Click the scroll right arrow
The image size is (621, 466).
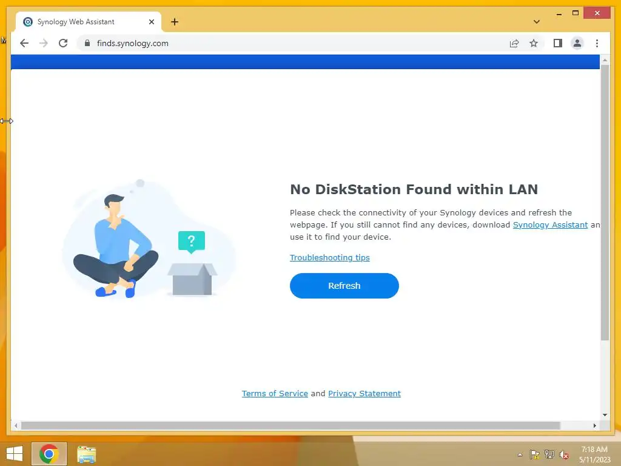coord(594,425)
